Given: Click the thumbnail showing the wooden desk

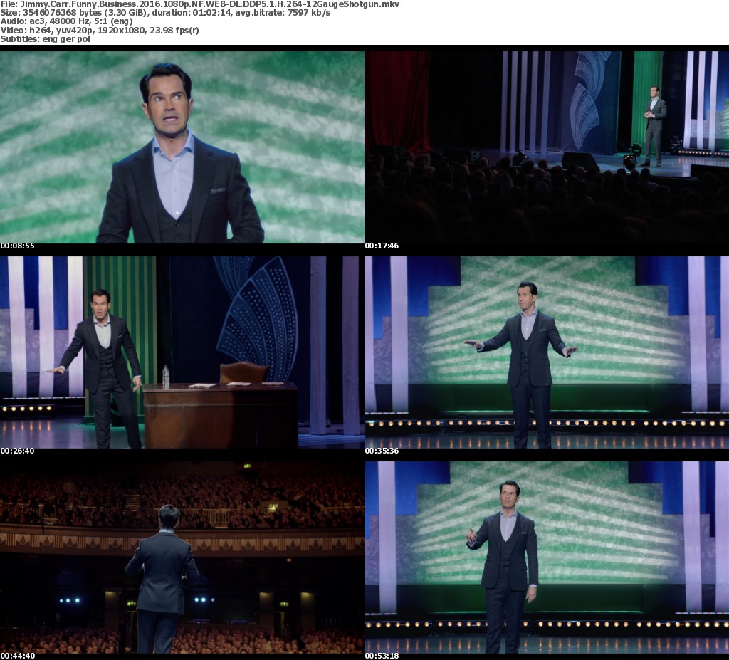Looking at the screenshot, I should pos(182,352).
